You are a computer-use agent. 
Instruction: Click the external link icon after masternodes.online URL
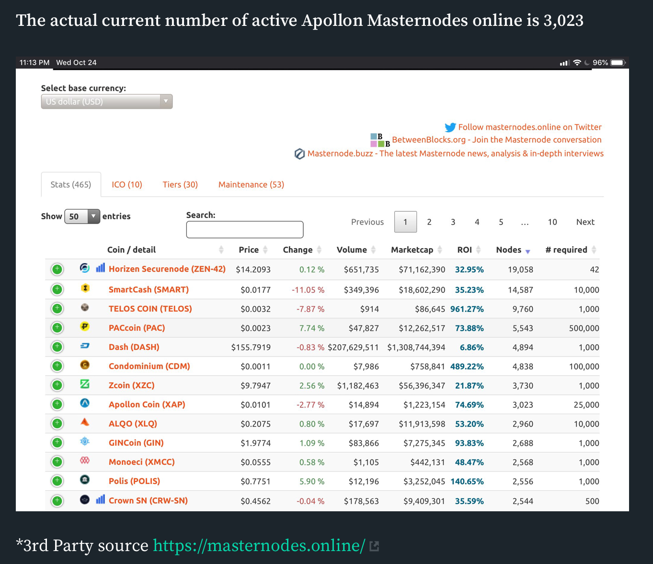tap(374, 546)
